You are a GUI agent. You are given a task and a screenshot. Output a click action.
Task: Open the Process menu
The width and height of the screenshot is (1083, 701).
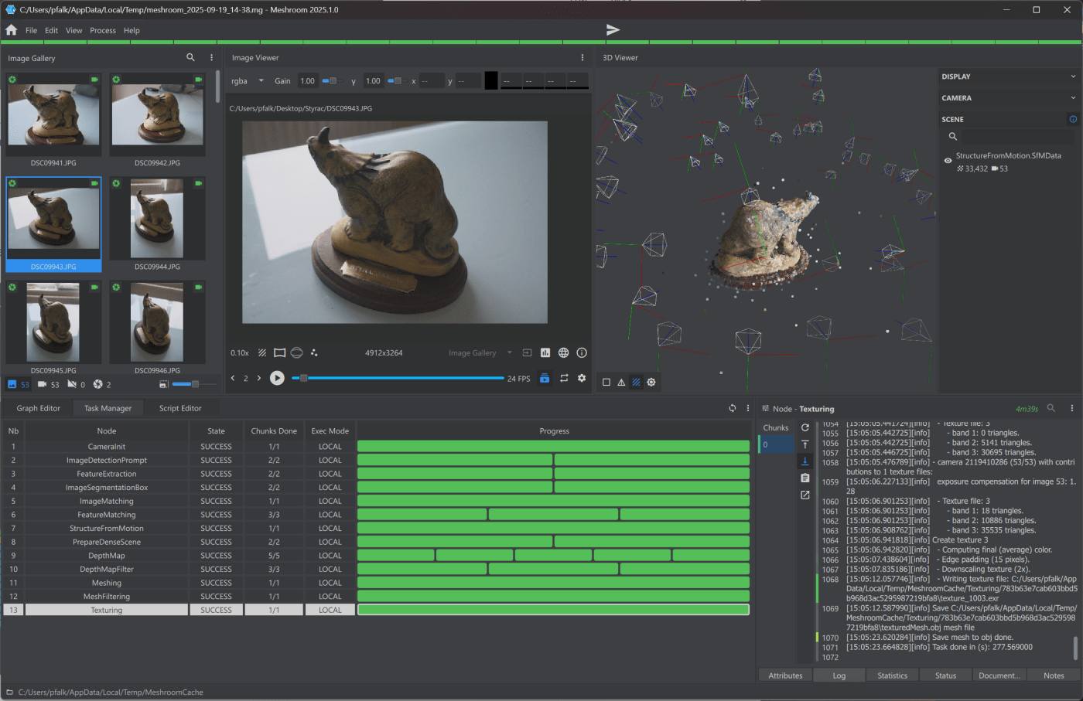pos(102,31)
